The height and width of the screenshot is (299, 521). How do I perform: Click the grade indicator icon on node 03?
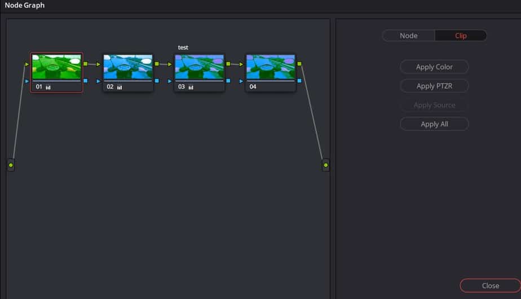[191, 87]
